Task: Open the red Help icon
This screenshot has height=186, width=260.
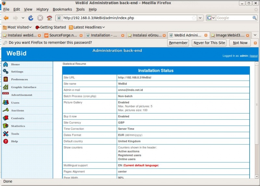Action: pos(6,141)
